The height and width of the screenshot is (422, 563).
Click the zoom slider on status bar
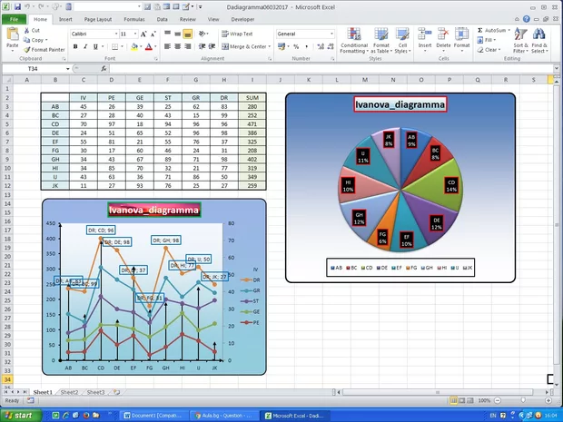click(x=523, y=400)
